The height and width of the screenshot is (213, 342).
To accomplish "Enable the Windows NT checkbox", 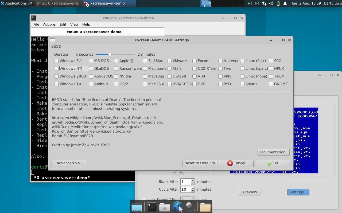I will point(56,69).
